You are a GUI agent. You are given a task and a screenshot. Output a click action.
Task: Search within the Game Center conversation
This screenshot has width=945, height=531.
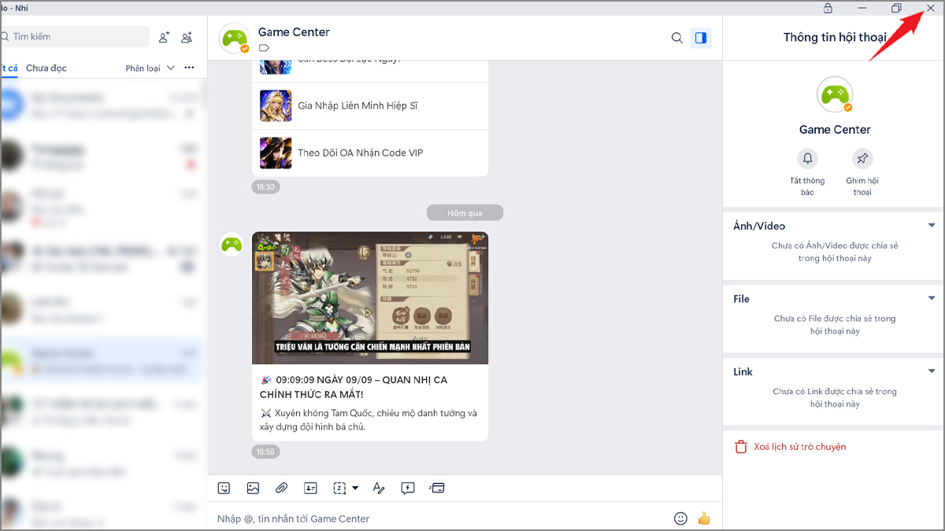(x=676, y=38)
